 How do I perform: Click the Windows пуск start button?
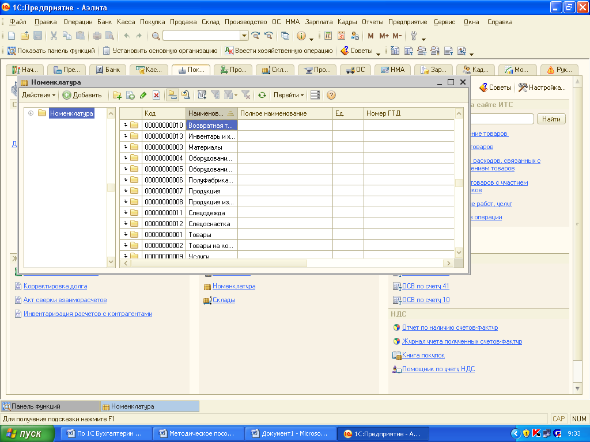tap(27, 434)
